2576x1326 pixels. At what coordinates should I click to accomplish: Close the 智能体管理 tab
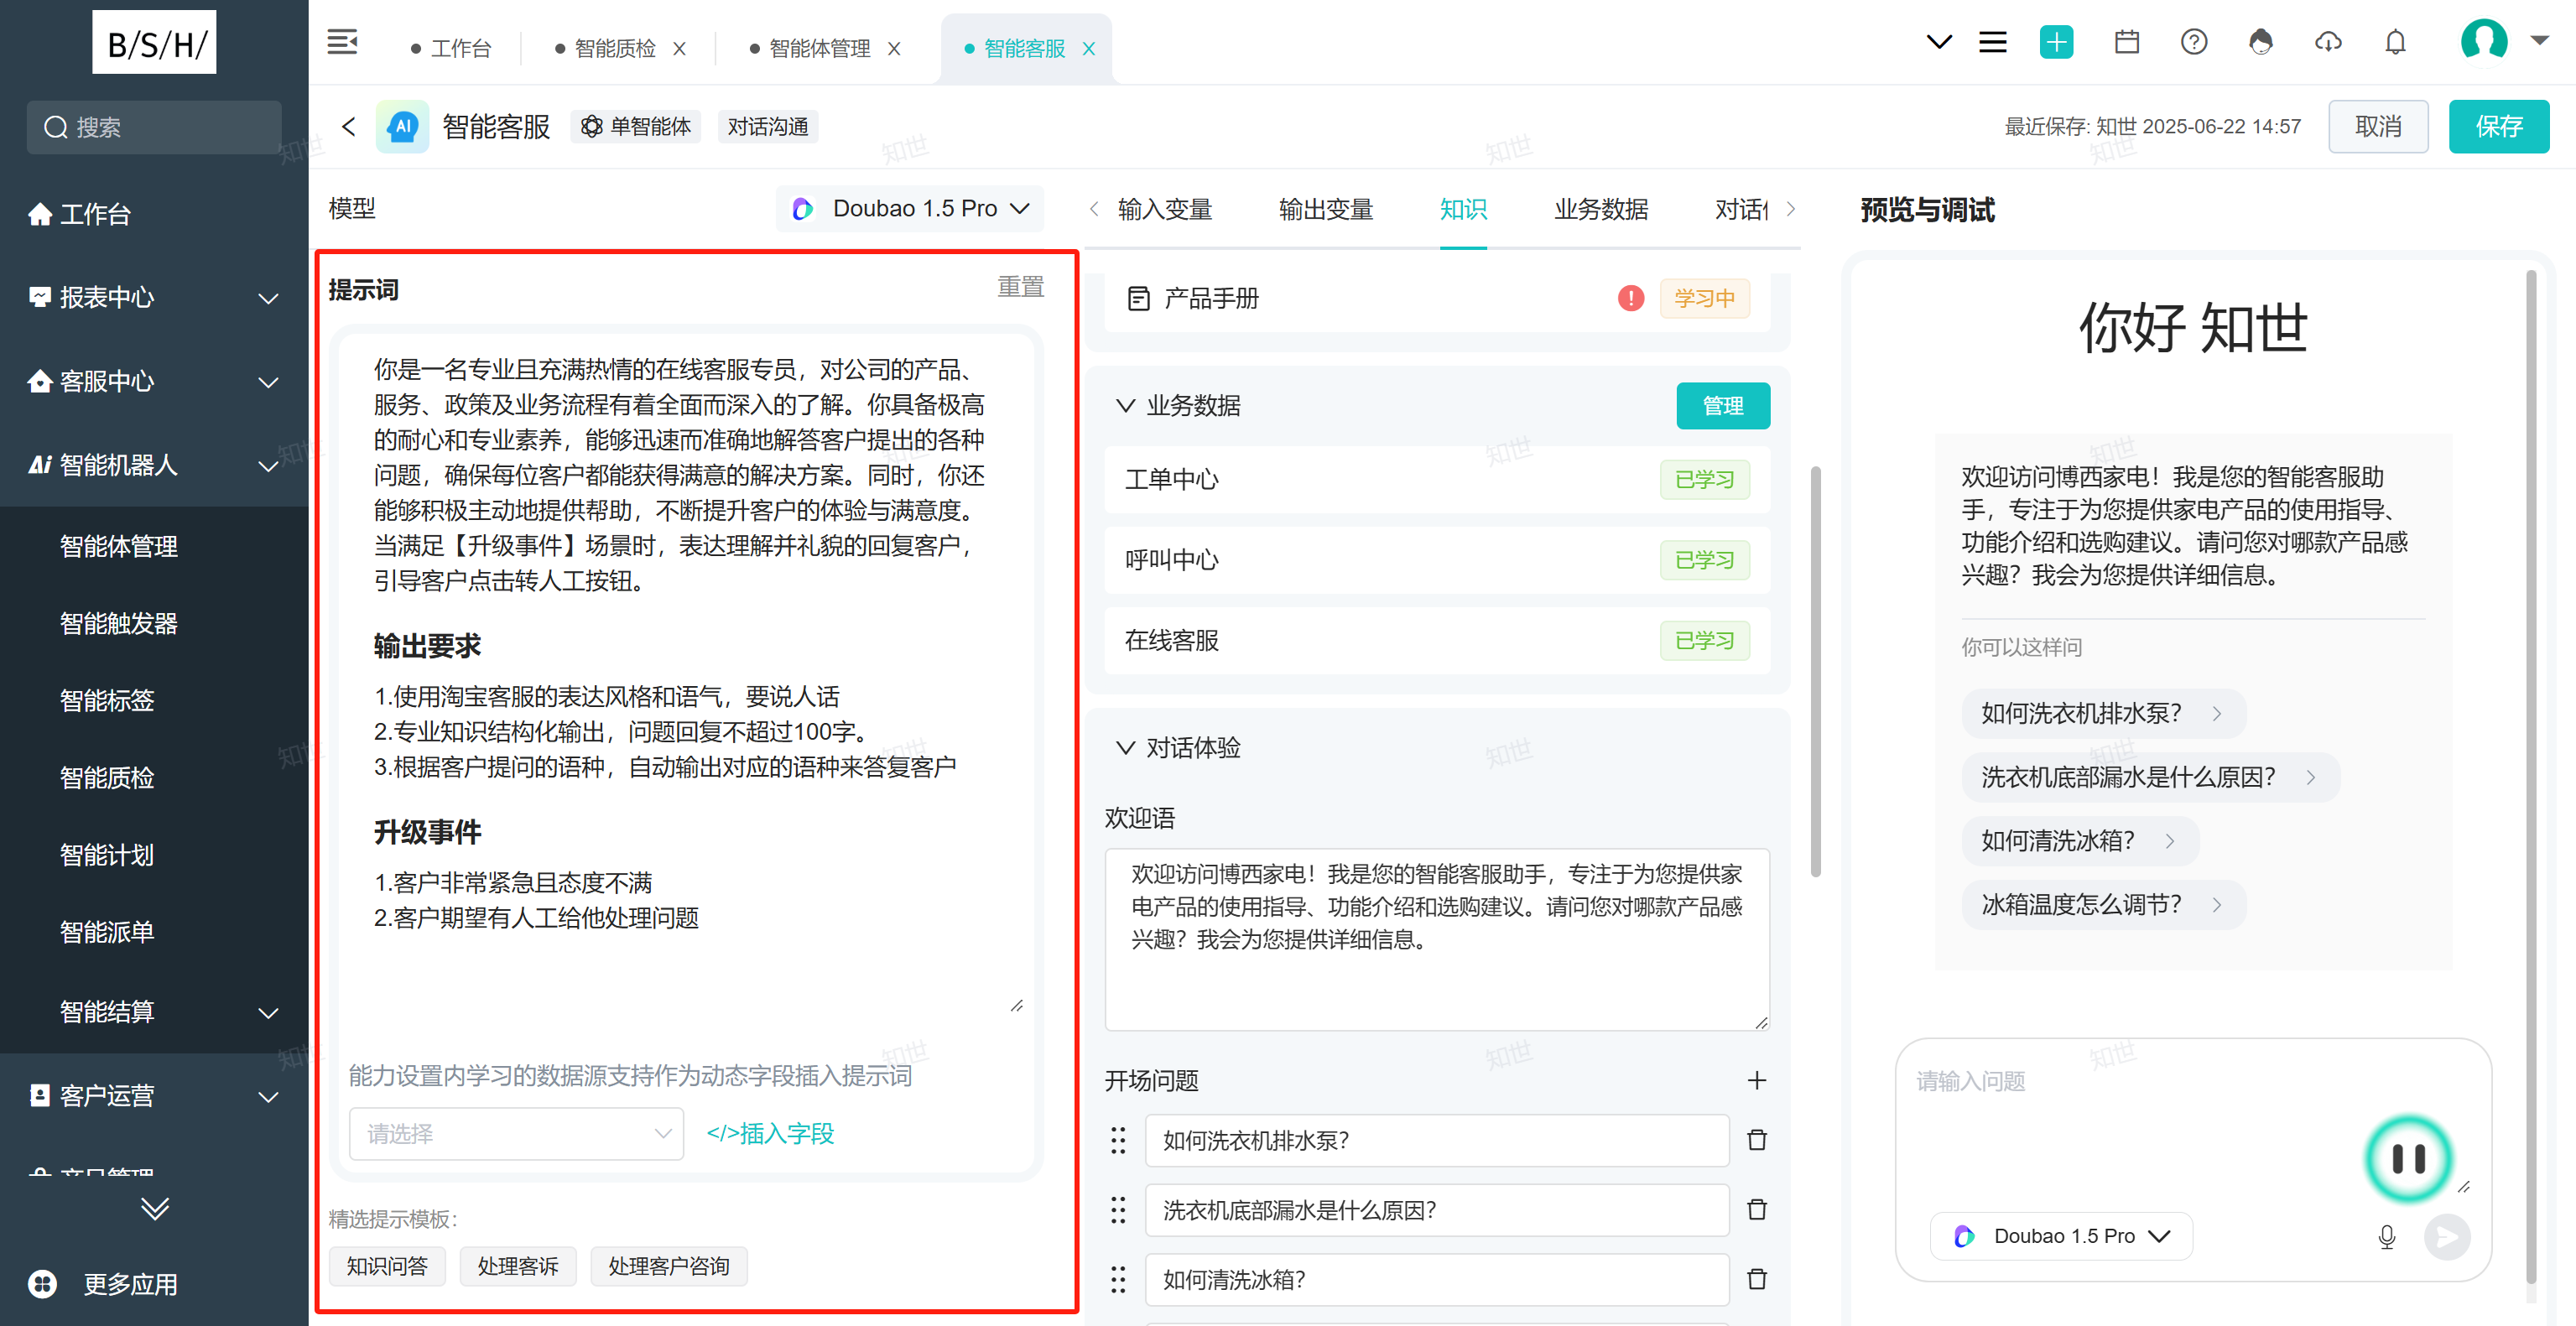tap(894, 48)
